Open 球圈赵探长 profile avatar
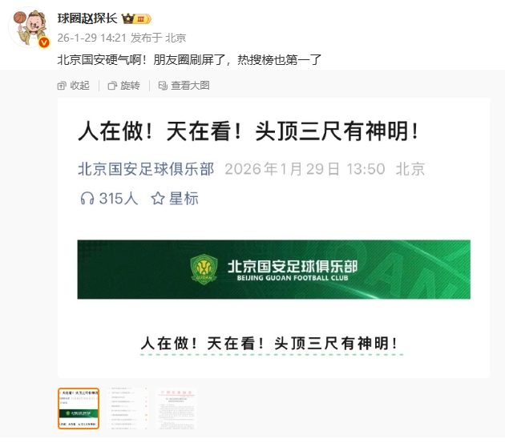Viewport: 505px width, 443px height. (29, 27)
